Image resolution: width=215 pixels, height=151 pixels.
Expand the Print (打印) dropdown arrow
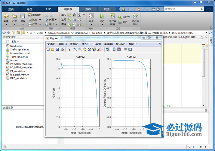click(x=40, y=24)
